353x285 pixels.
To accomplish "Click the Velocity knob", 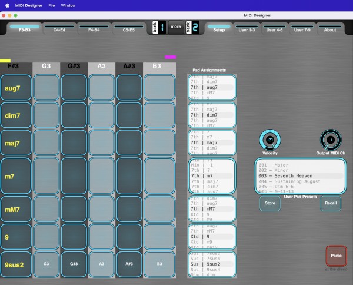I will coord(270,140).
